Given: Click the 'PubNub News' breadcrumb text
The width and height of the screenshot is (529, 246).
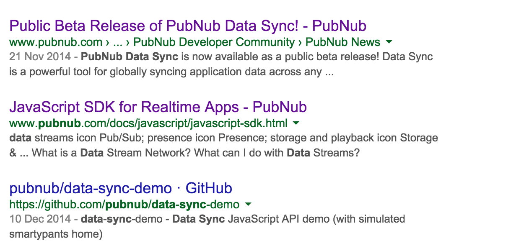Looking at the screenshot, I should coord(343,42).
